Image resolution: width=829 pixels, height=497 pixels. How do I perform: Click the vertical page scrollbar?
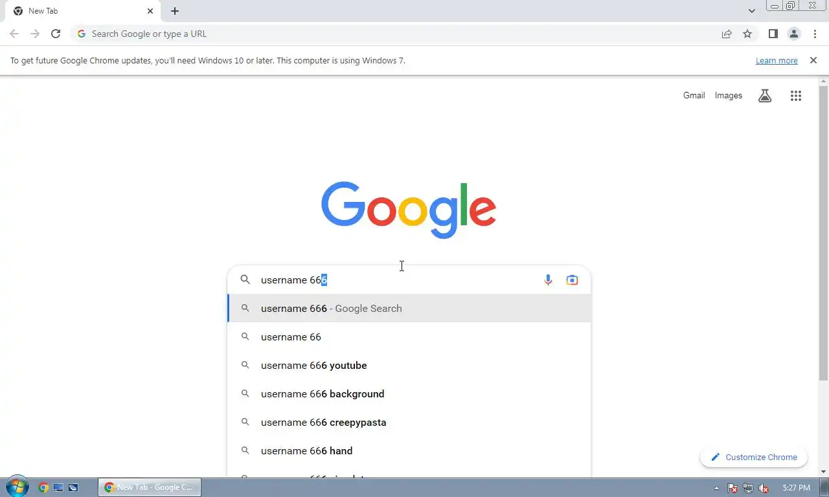point(823,233)
